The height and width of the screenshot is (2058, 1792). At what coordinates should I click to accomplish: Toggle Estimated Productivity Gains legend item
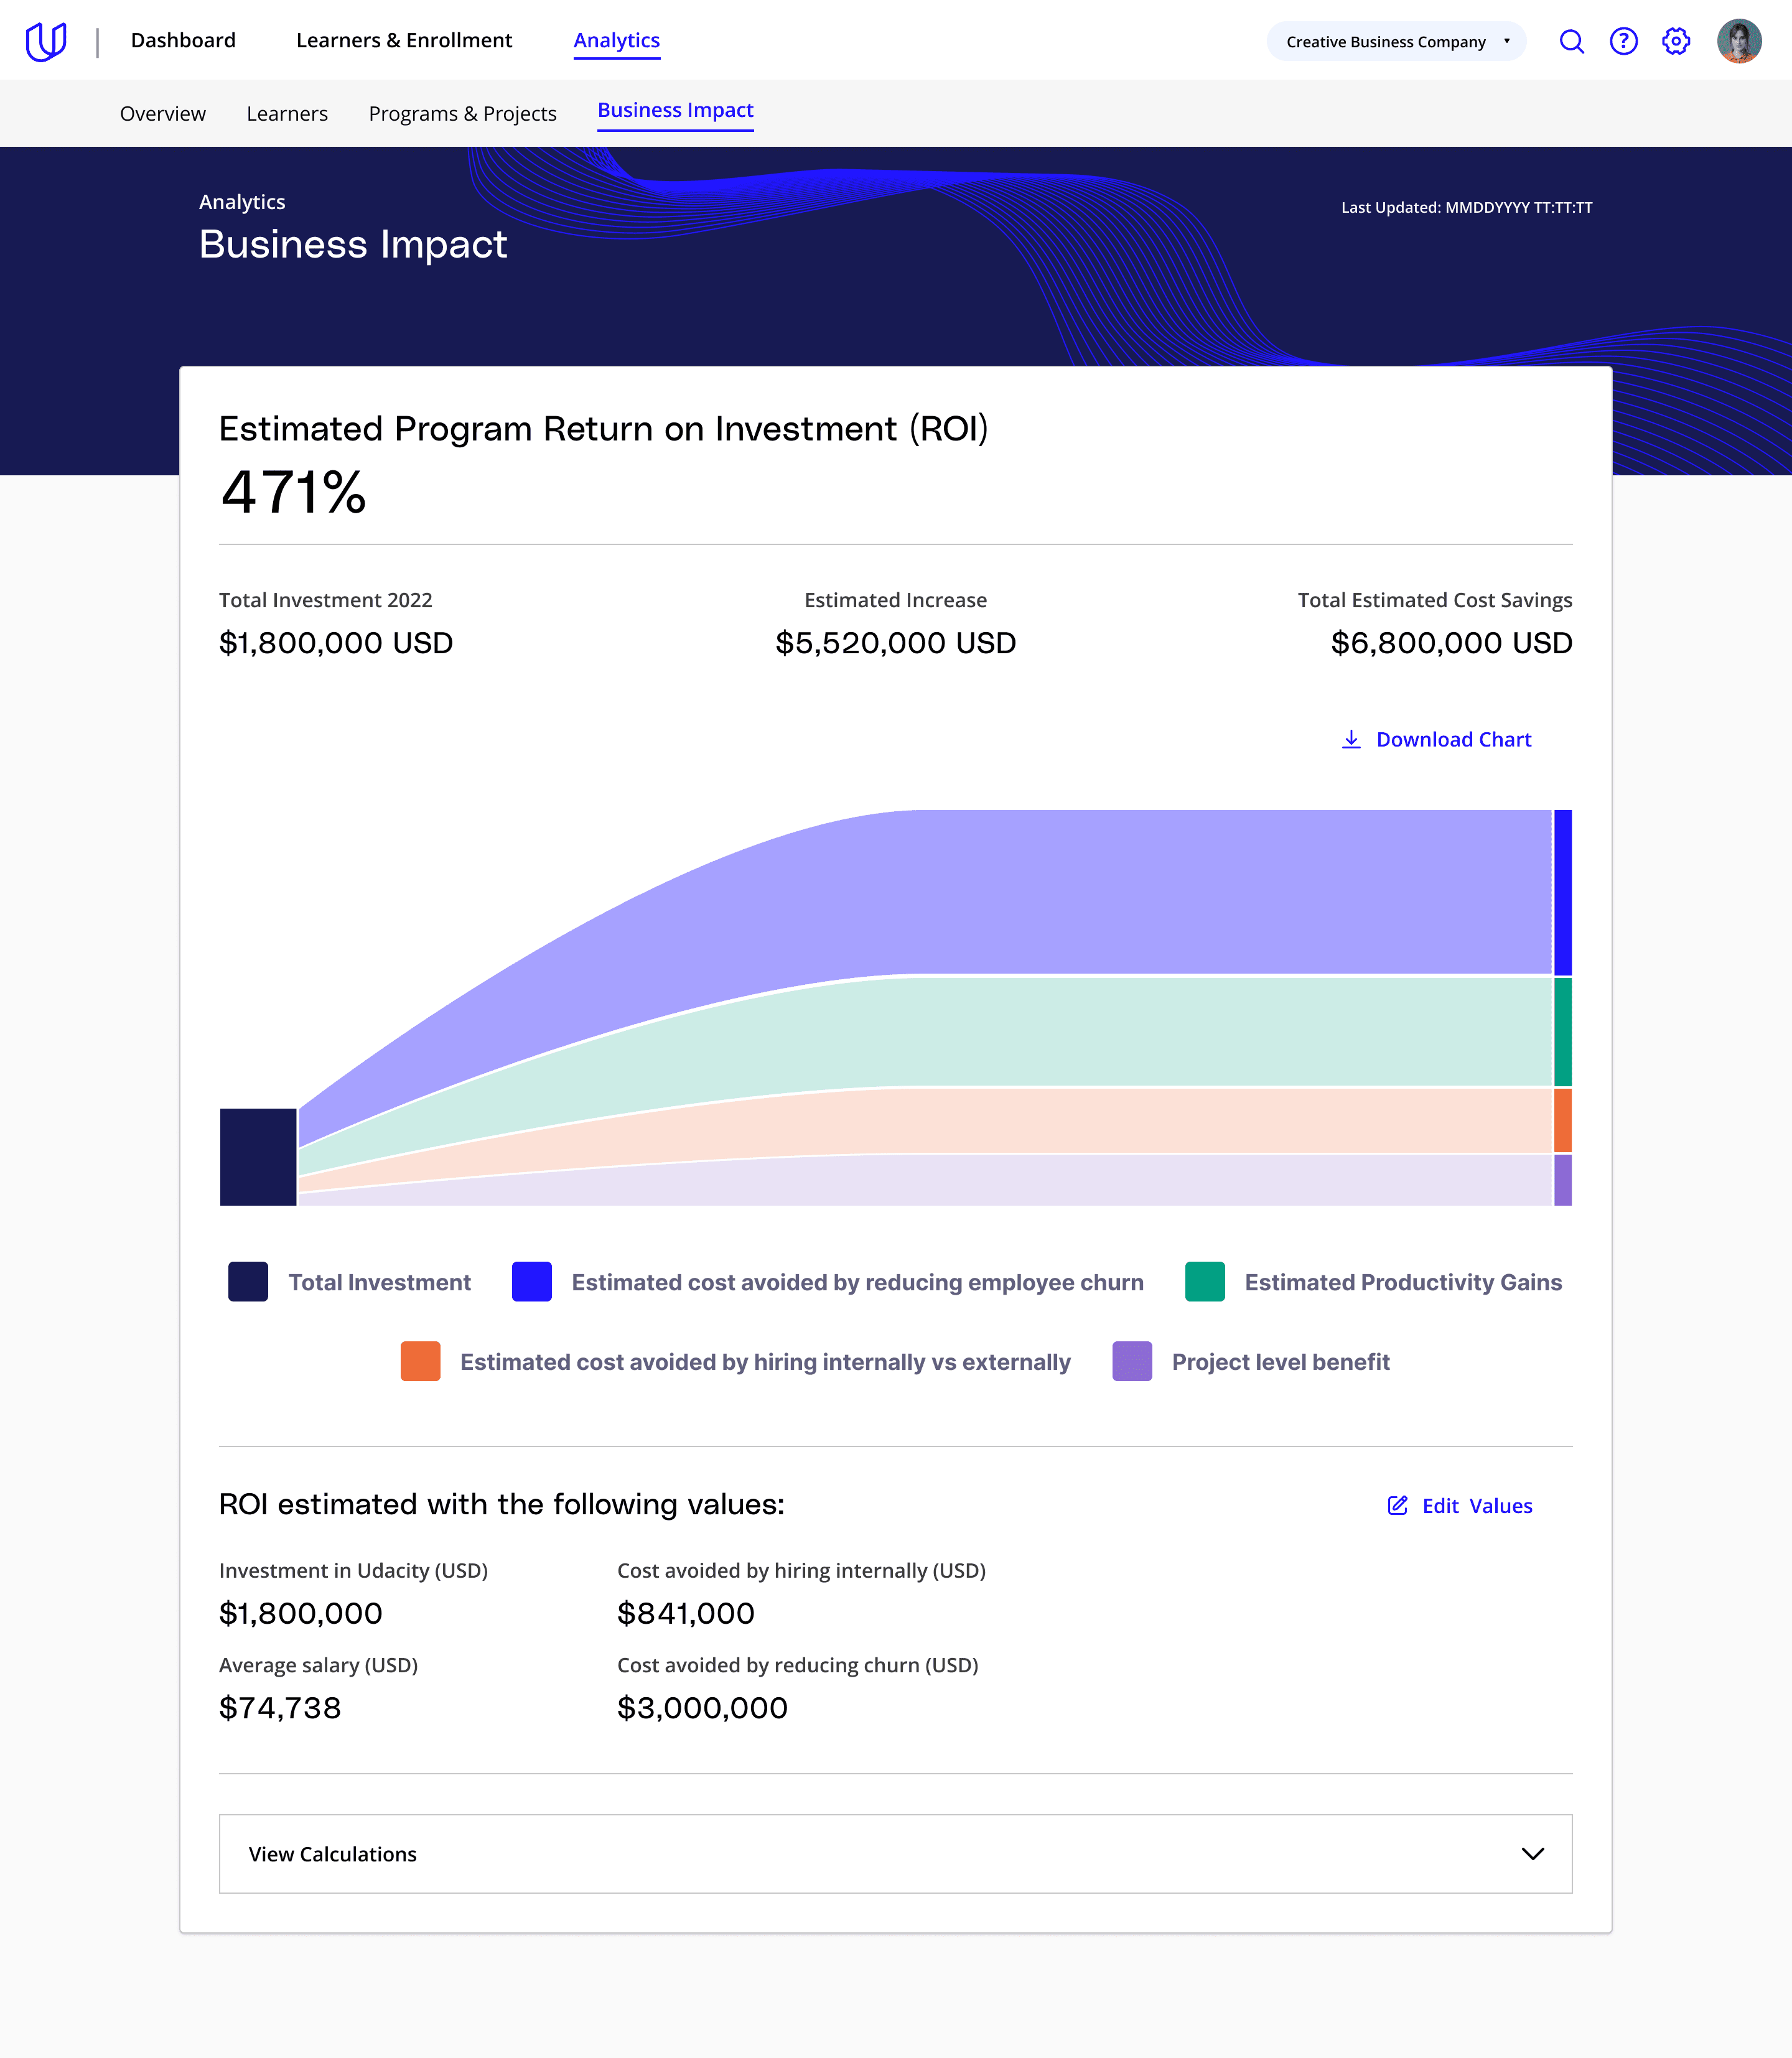(1373, 1281)
